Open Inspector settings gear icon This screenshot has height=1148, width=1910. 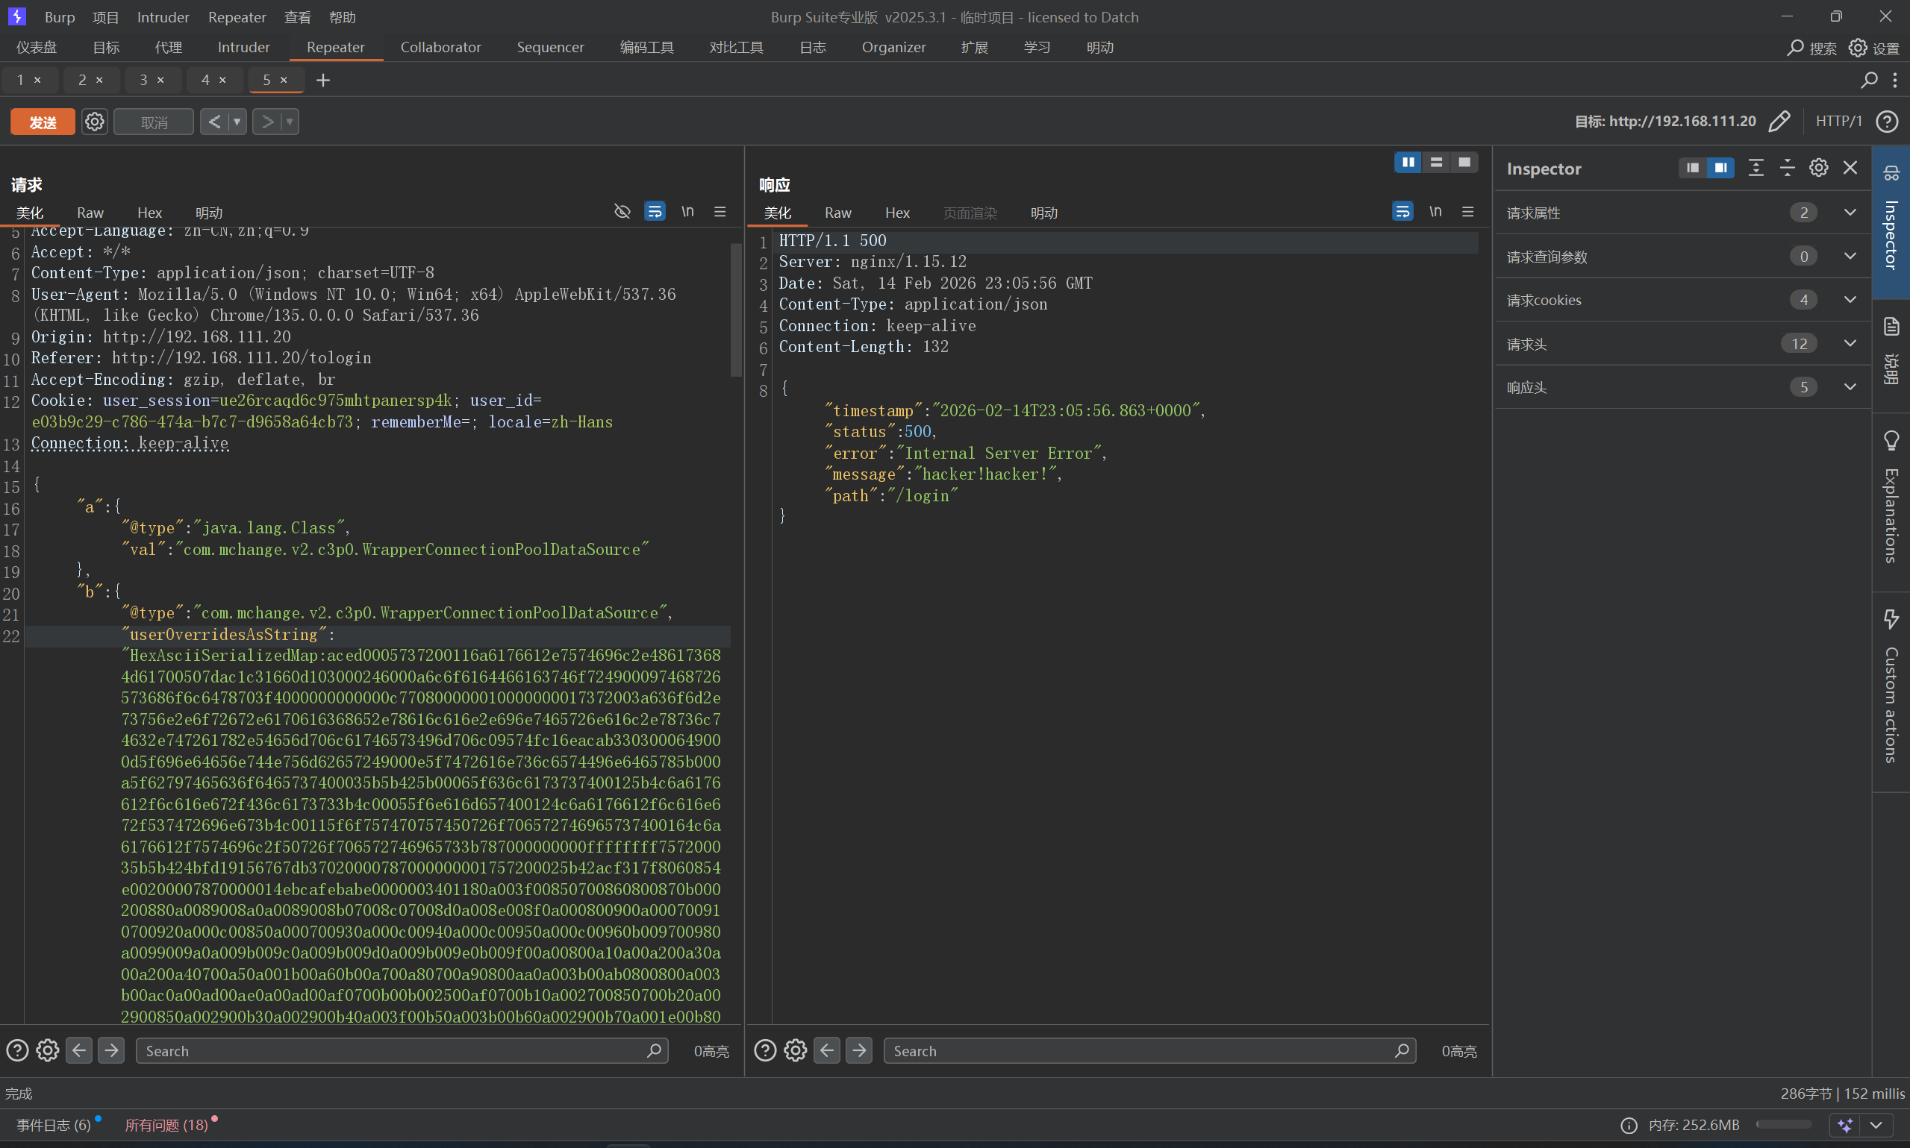click(x=1818, y=168)
